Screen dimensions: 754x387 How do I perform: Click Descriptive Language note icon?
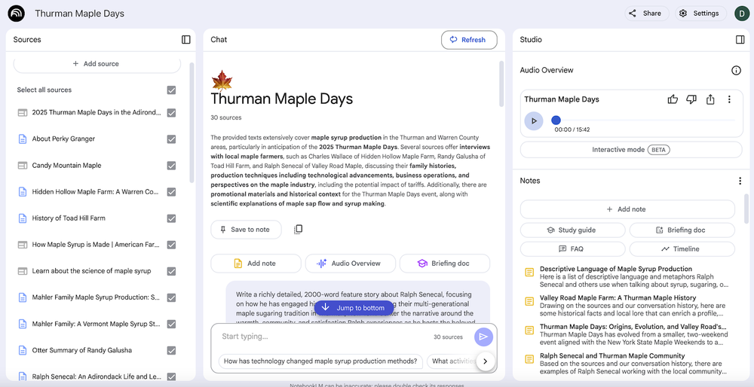(x=529, y=273)
